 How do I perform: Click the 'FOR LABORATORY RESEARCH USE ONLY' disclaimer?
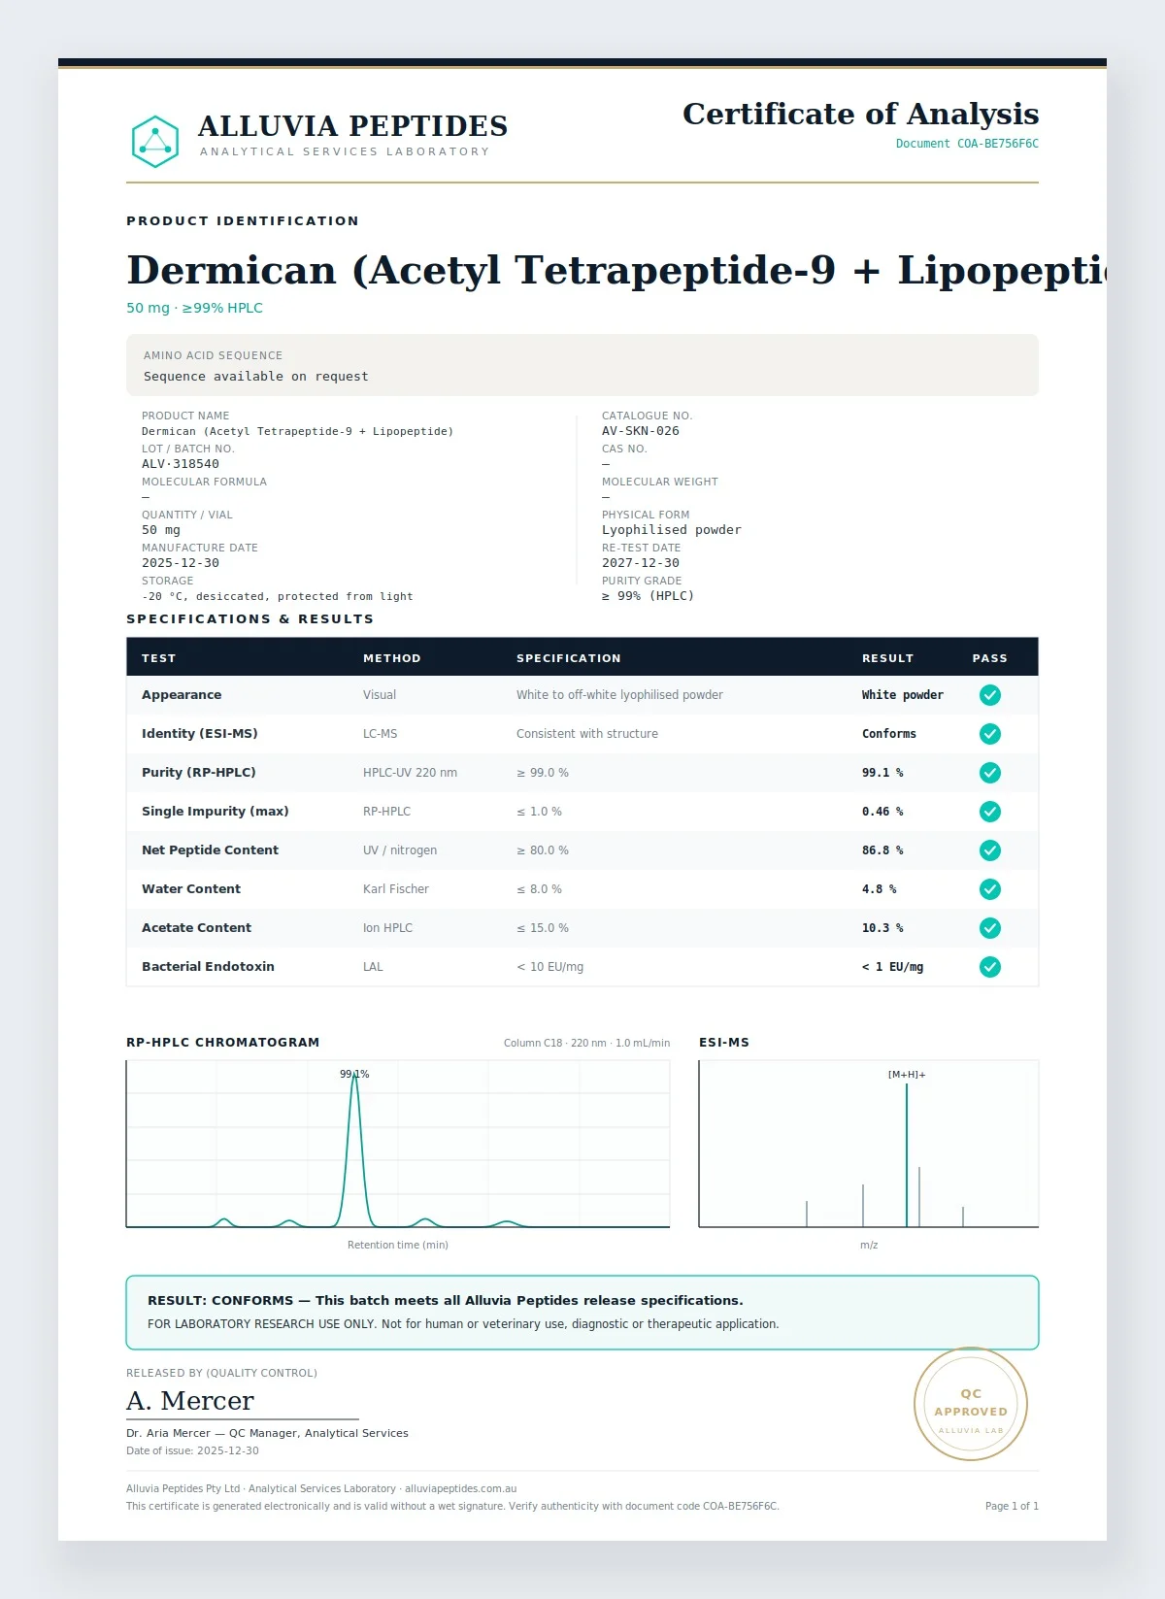(x=463, y=1324)
